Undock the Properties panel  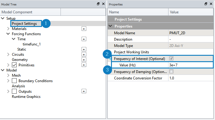(x=206, y=4)
